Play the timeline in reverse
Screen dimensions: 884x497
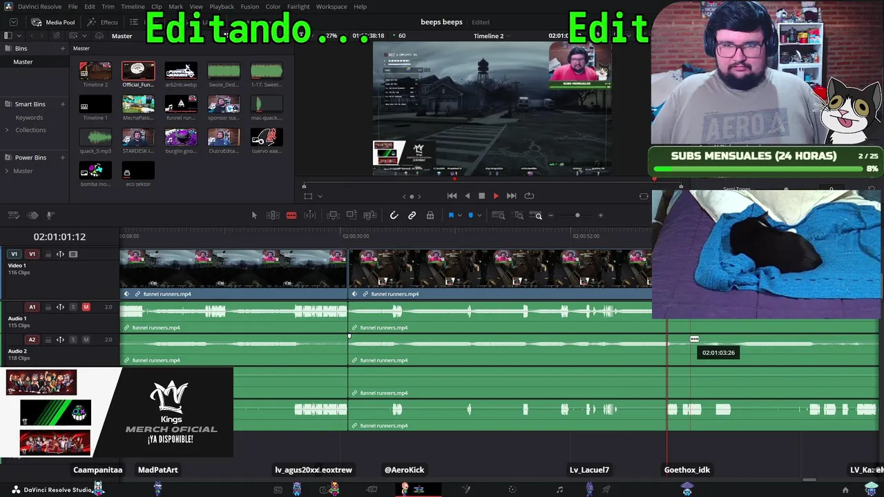(467, 196)
